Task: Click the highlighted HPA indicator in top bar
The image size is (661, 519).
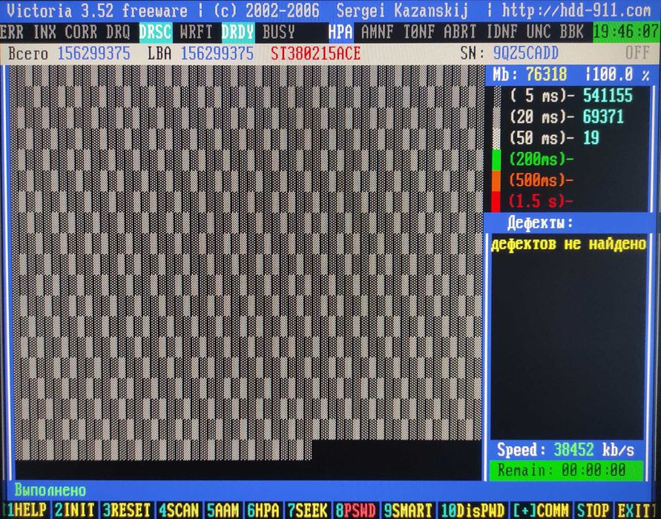Action: click(341, 32)
